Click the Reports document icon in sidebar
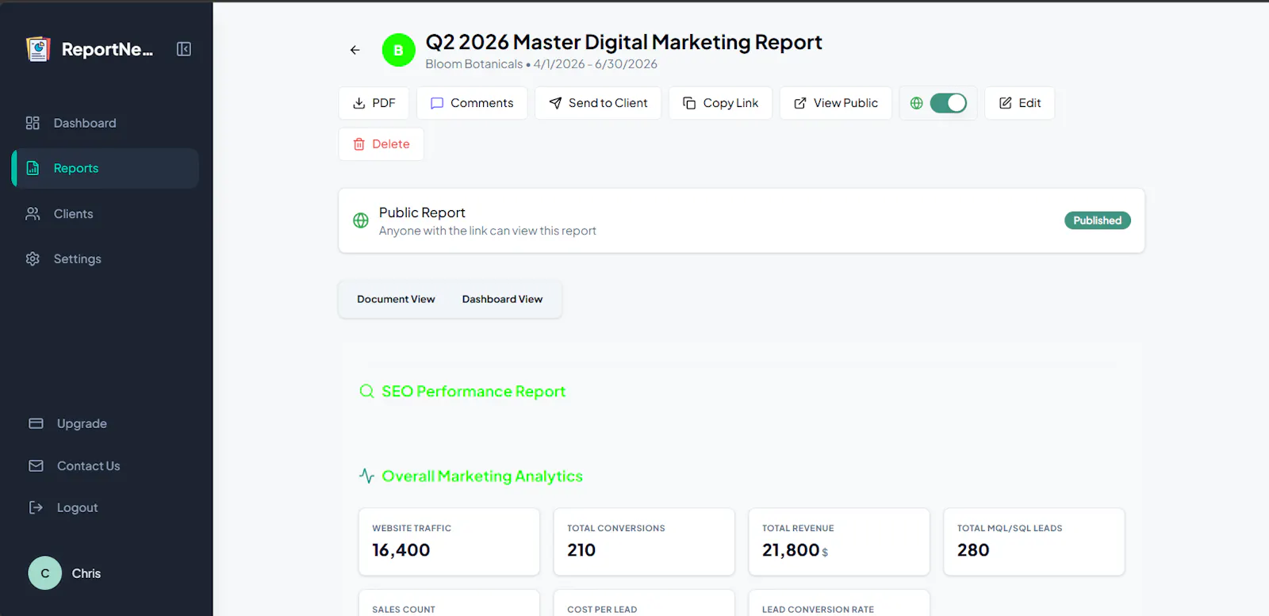The image size is (1269, 616). (x=33, y=168)
